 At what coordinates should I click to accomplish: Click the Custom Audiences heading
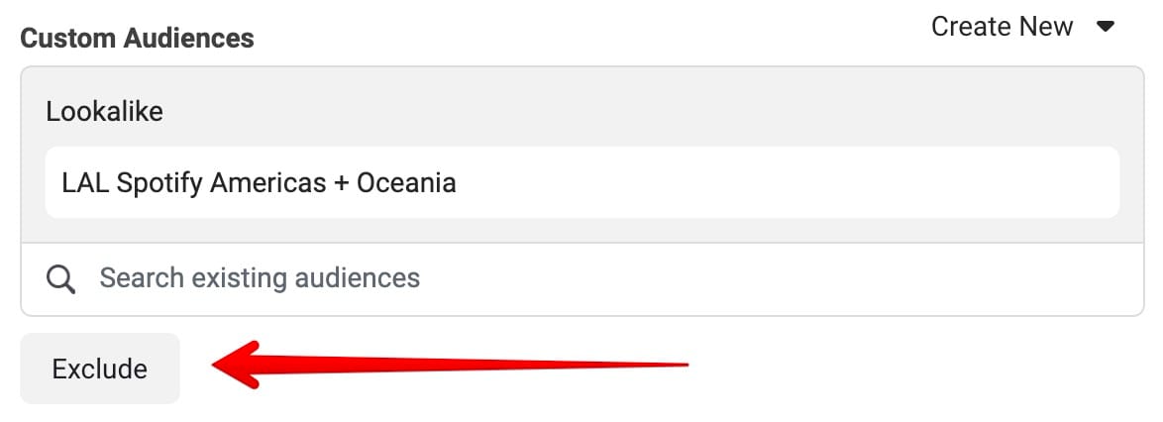pos(137,39)
